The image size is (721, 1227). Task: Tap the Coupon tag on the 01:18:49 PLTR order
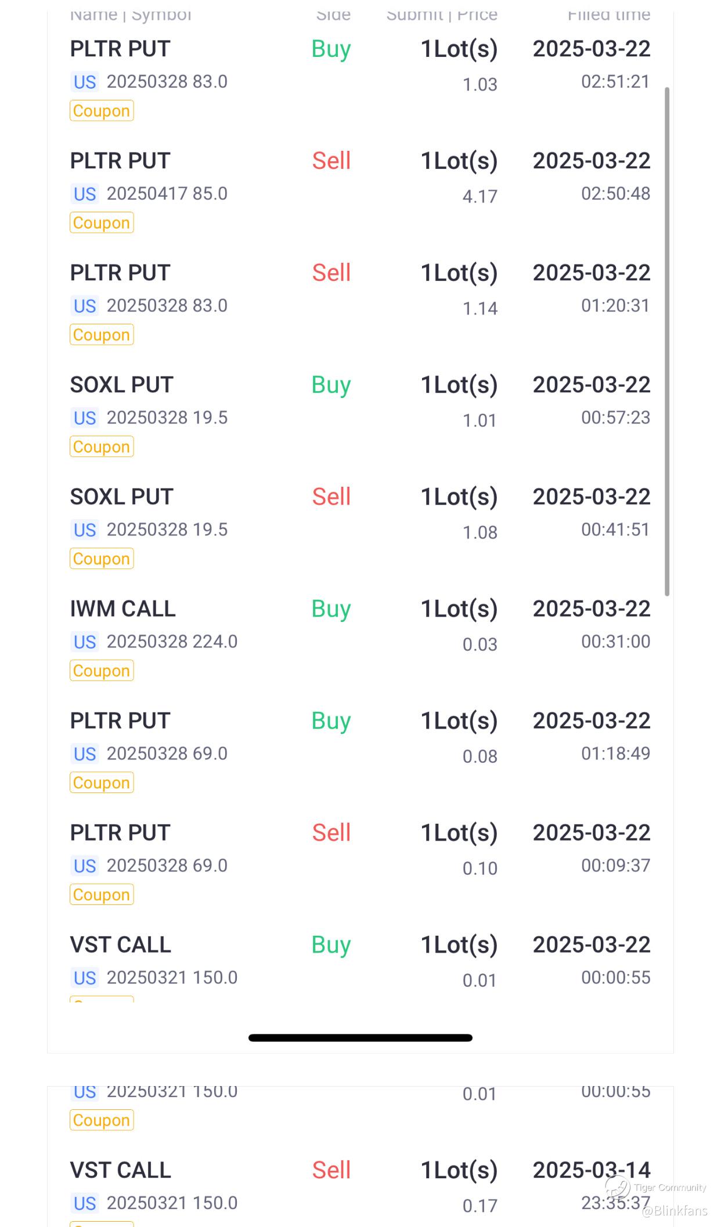pyautogui.click(x=102, y=783)
